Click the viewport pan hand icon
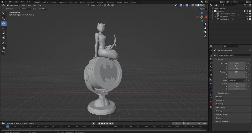 point(205,28)
